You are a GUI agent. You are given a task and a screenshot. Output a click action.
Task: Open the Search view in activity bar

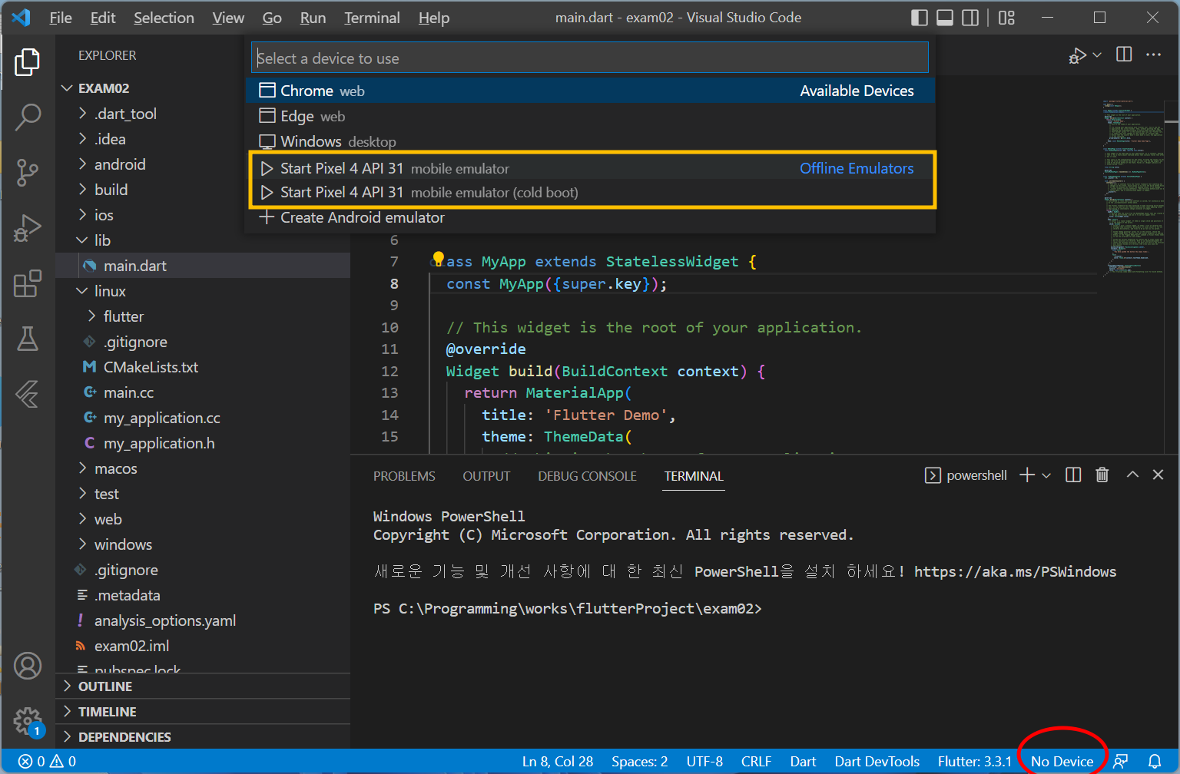[x=28, y=117]
